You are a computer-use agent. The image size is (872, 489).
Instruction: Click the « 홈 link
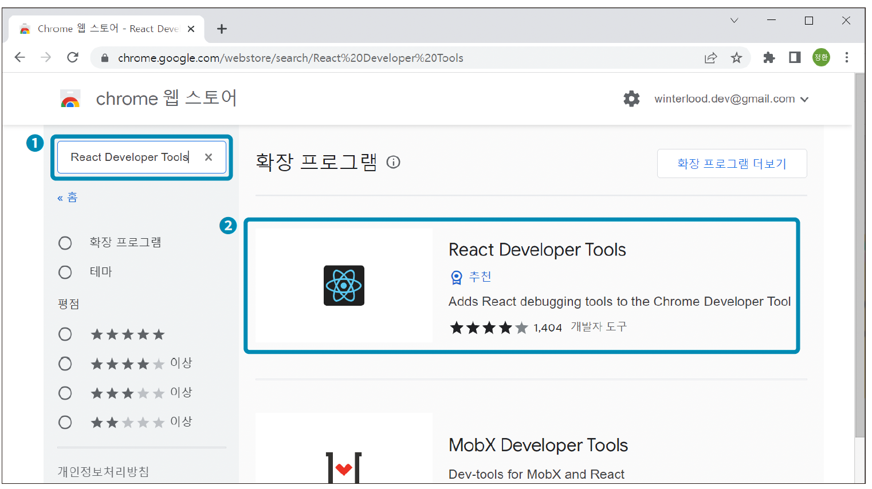(67, 198)
